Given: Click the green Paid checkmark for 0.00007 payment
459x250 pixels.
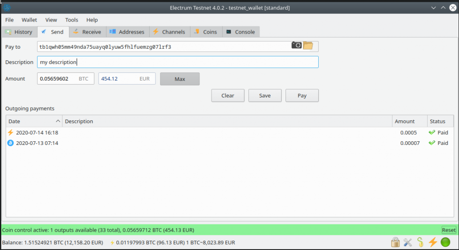Looking at the screenshot, I should click(x=432, y=143).
